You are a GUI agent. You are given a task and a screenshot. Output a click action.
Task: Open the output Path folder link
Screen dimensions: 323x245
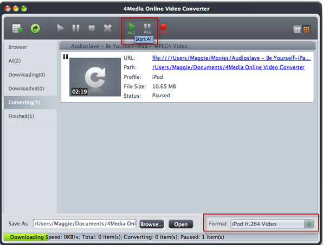228,67
